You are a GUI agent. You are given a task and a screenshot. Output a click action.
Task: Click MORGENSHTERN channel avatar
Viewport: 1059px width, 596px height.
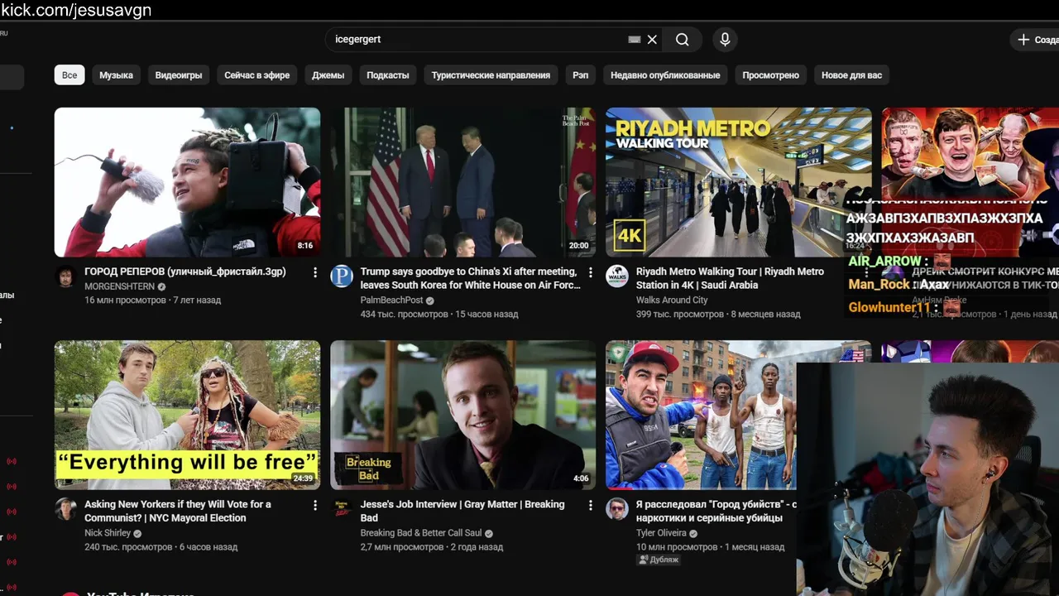66,276
